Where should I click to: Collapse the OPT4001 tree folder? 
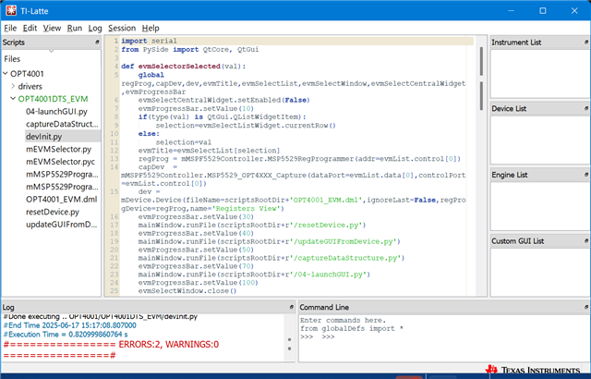pyautogui.click(x=6, y=74)
